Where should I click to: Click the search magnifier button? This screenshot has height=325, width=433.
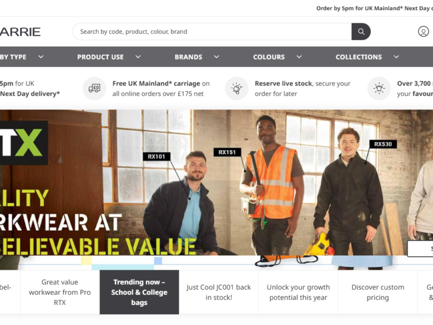click(x=361, y=31)
